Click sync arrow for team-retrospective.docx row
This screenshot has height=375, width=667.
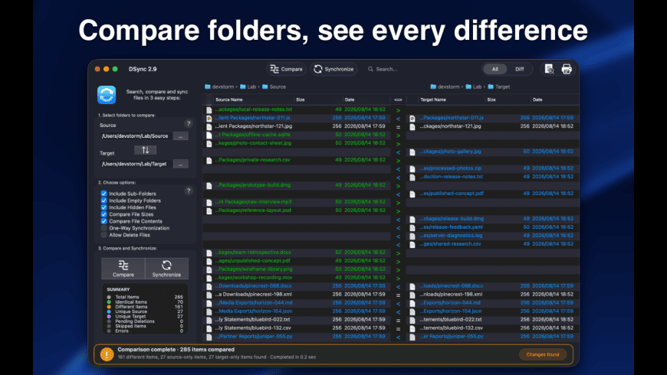398,253
